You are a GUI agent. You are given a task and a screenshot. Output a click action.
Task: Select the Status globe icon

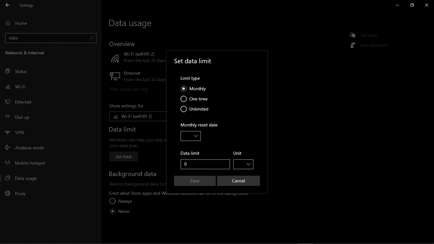pyautogui.click(x=8, y=71)
